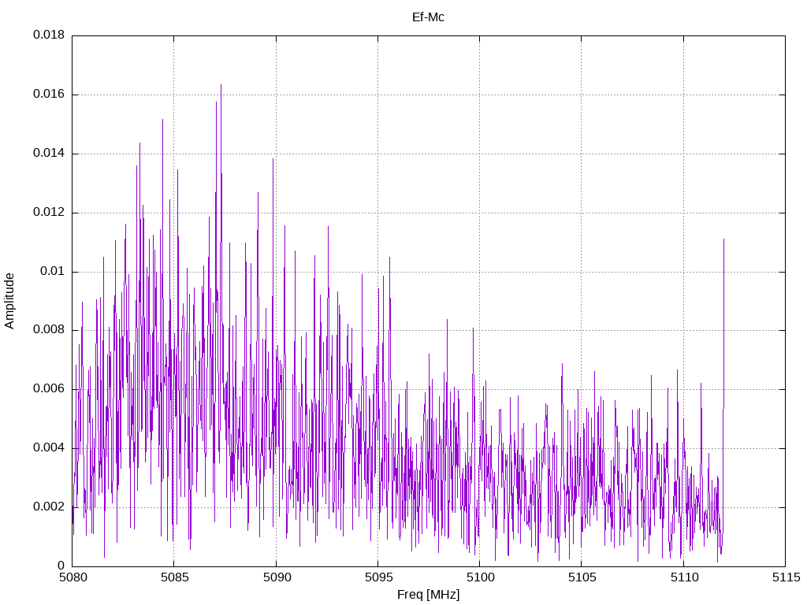Click the 5090 x-axis tick label
The width and height of the screenshot is (807, 605).
click(276, 577)
